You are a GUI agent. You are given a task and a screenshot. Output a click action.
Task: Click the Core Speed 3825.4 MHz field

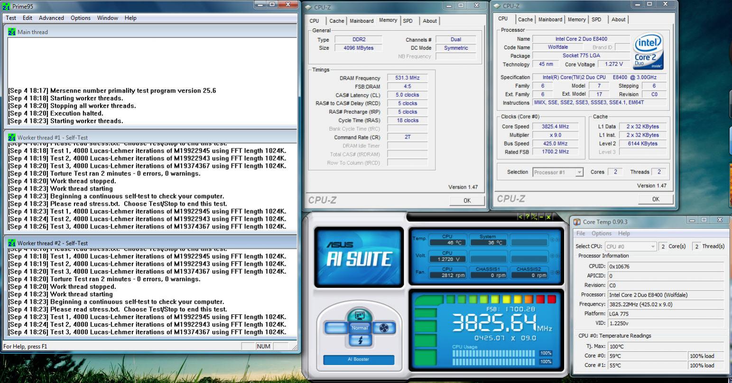point(555,127)
